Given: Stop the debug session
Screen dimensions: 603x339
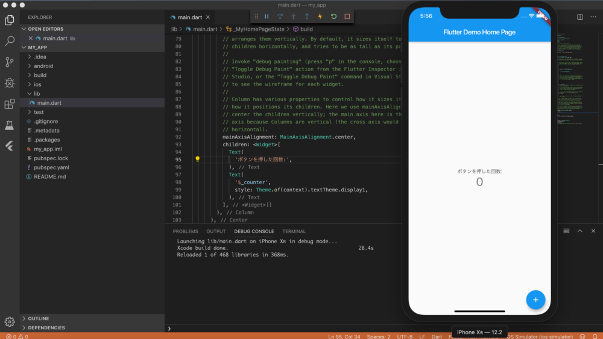Looking at the screenshot, I should (x=347, y=16).
